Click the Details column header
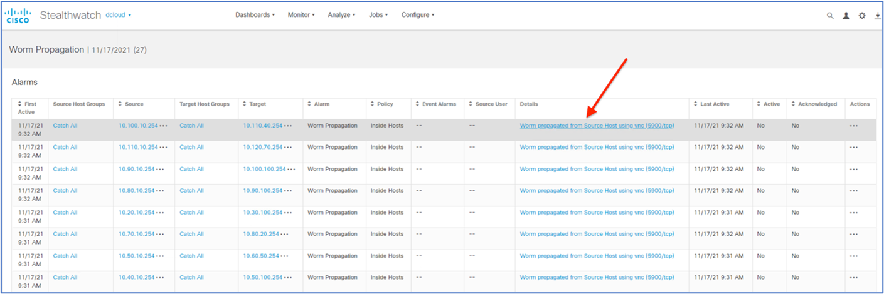 (529, 104)
